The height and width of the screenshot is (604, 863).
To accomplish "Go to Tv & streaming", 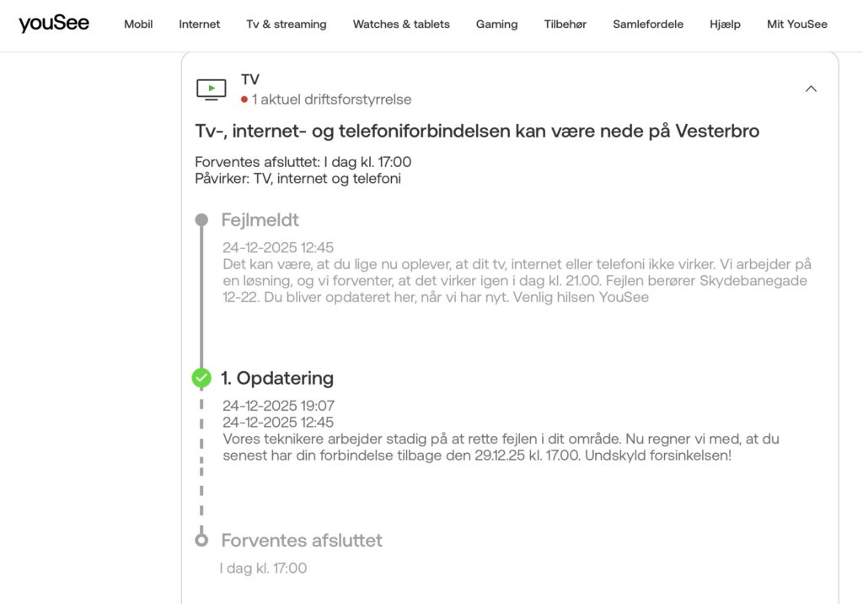I will point(287,24).
